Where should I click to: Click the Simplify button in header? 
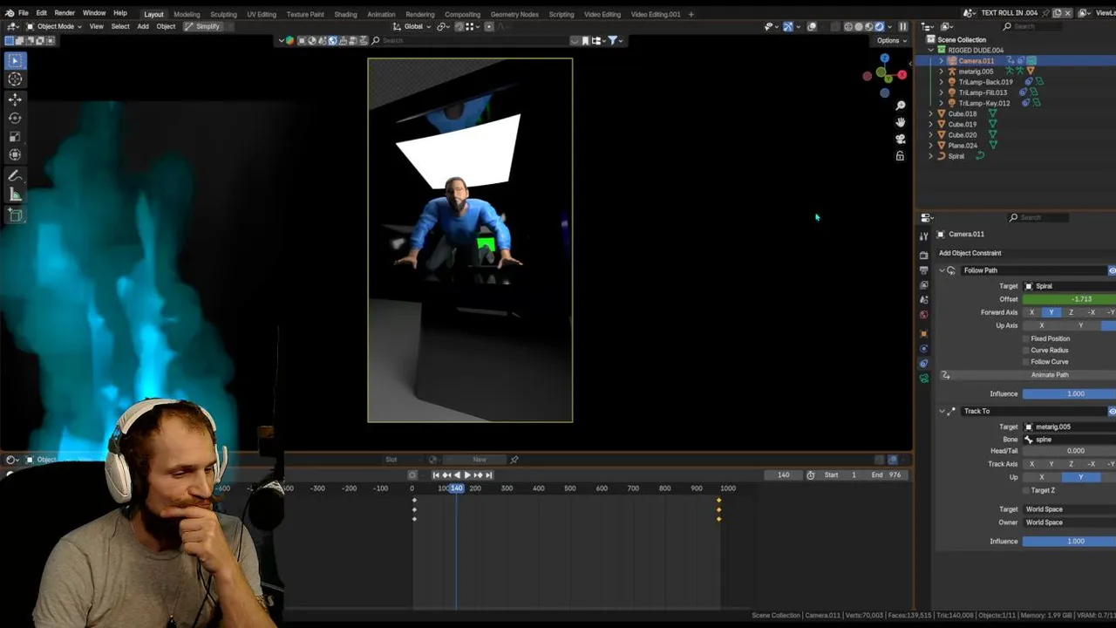coord(202,26)
